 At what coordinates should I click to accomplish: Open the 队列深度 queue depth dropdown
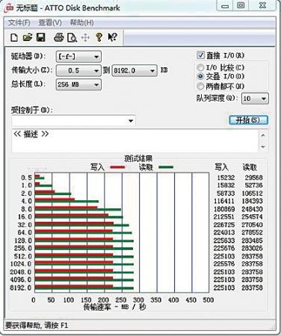[255, 99]
